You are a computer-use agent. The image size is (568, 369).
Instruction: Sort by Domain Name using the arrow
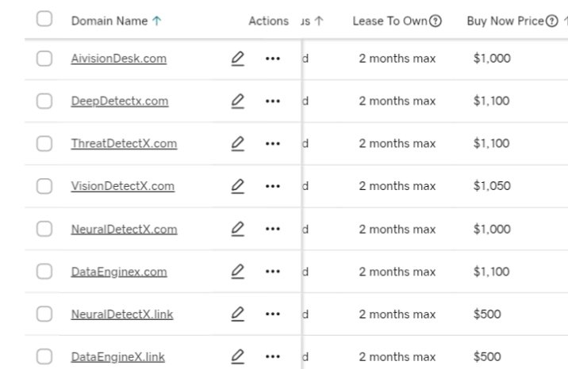[156, 21]
